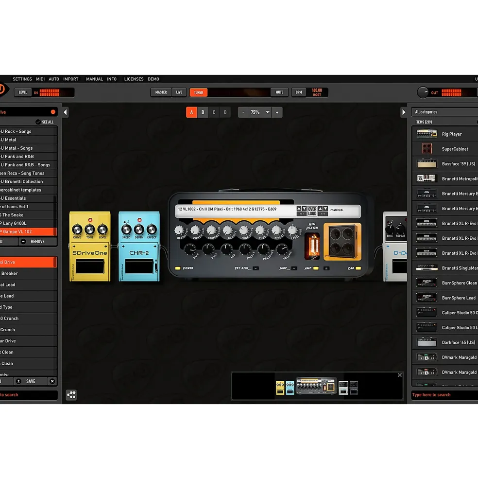Toggle the MUTE button
This screenshot has height=479, width=478.
(279, 92)
